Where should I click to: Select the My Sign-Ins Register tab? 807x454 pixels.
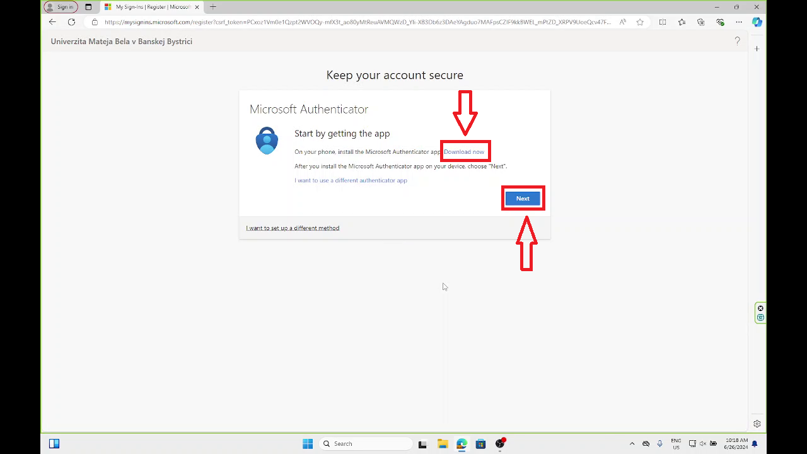pyautogui.click(x=151, y=7)
